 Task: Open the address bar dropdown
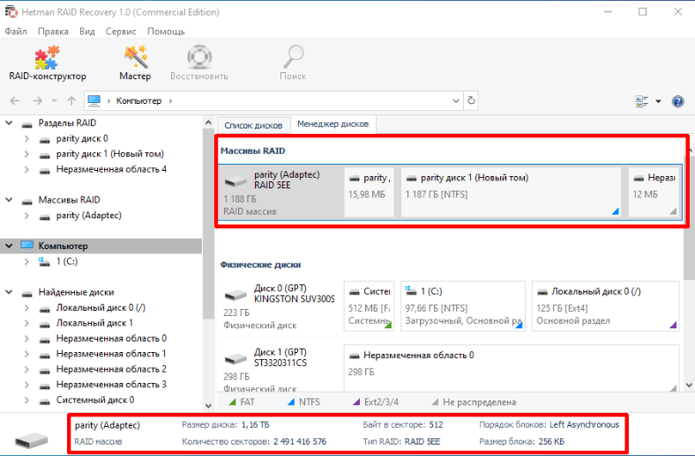pos(456,101)
